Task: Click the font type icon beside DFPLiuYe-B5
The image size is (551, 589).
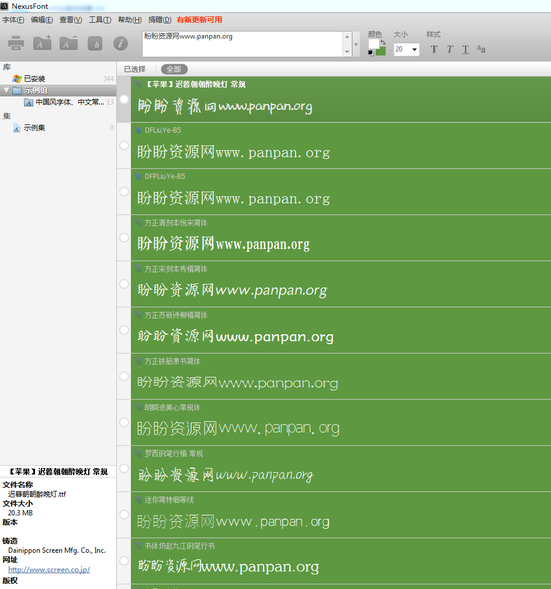Action: (138, 176)
